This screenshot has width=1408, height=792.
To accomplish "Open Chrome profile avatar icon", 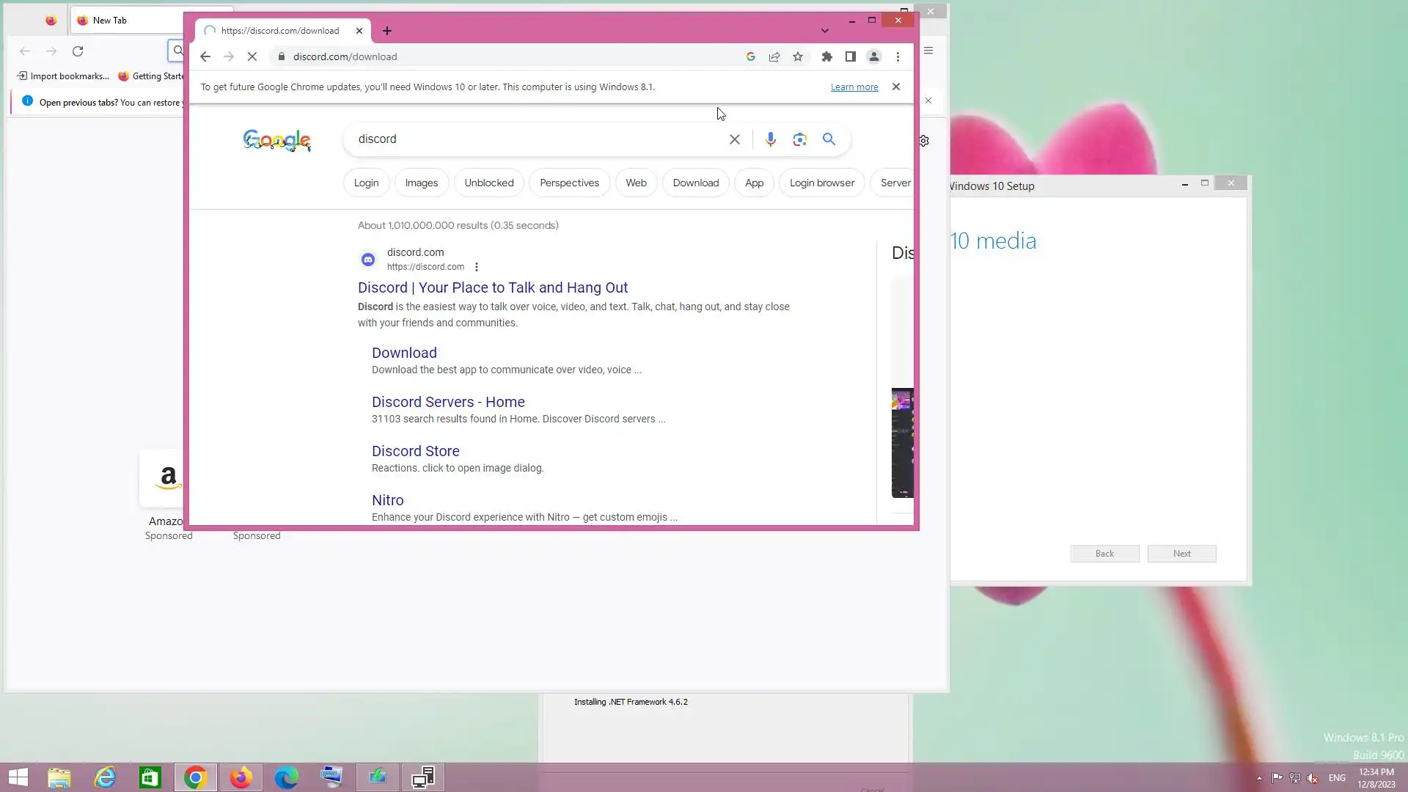I will coord(874,56).
